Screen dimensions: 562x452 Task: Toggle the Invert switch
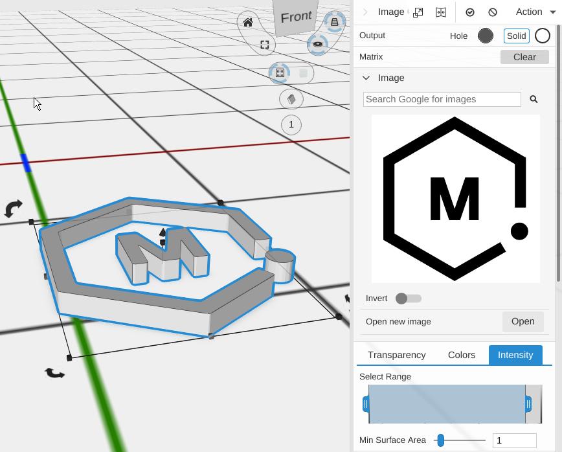(409, 299)
